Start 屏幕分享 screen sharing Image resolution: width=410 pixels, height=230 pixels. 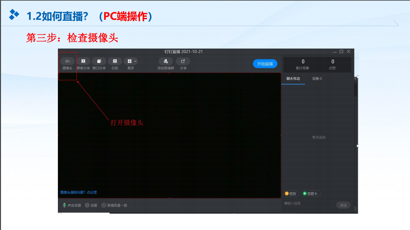pyautogui.click(x=83, y=61)
